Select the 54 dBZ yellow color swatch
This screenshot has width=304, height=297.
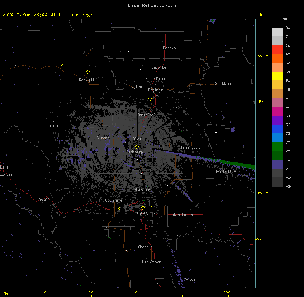tap(277, 76)
